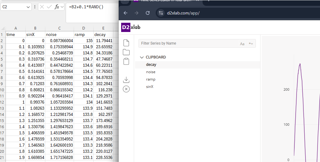Open the Name Box dropdown arrow
320x162 pixels.
point(28,7)
